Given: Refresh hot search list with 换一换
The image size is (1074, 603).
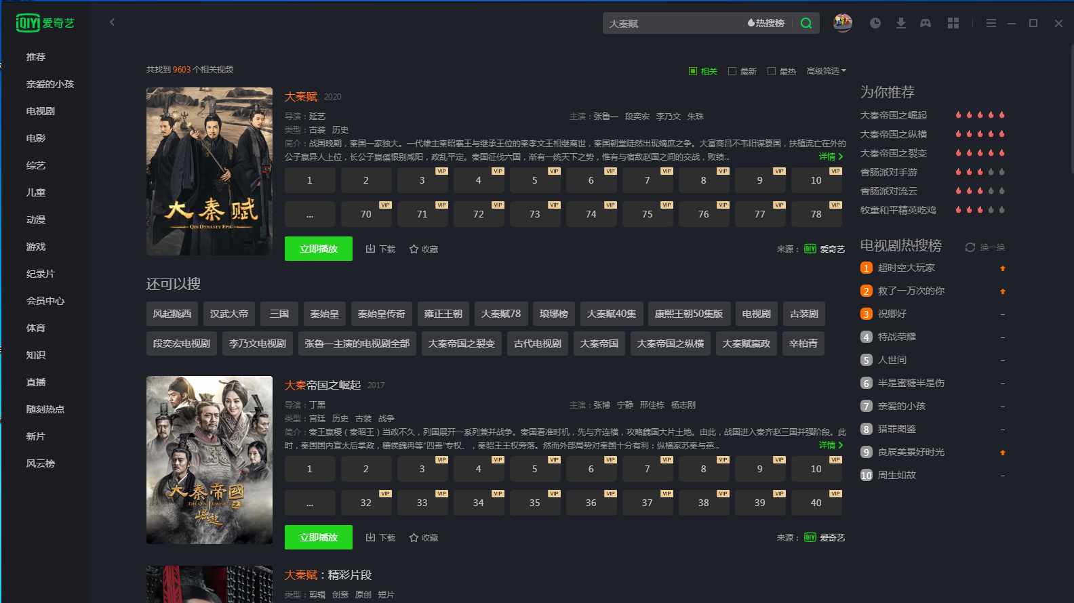Looking at the screenshot, I should (x=985, y=247).
